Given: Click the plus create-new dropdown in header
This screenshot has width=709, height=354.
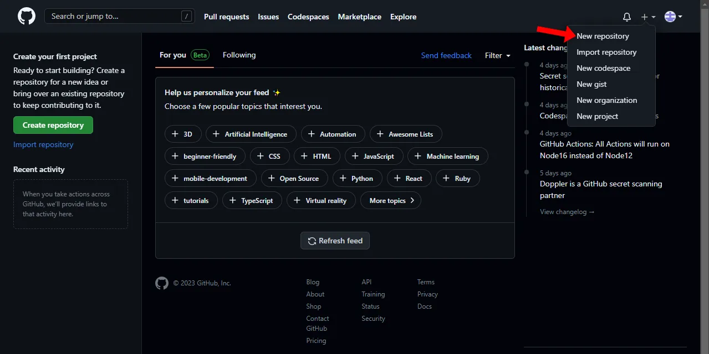Looking at the screenshot, I should tap(648, 17).
